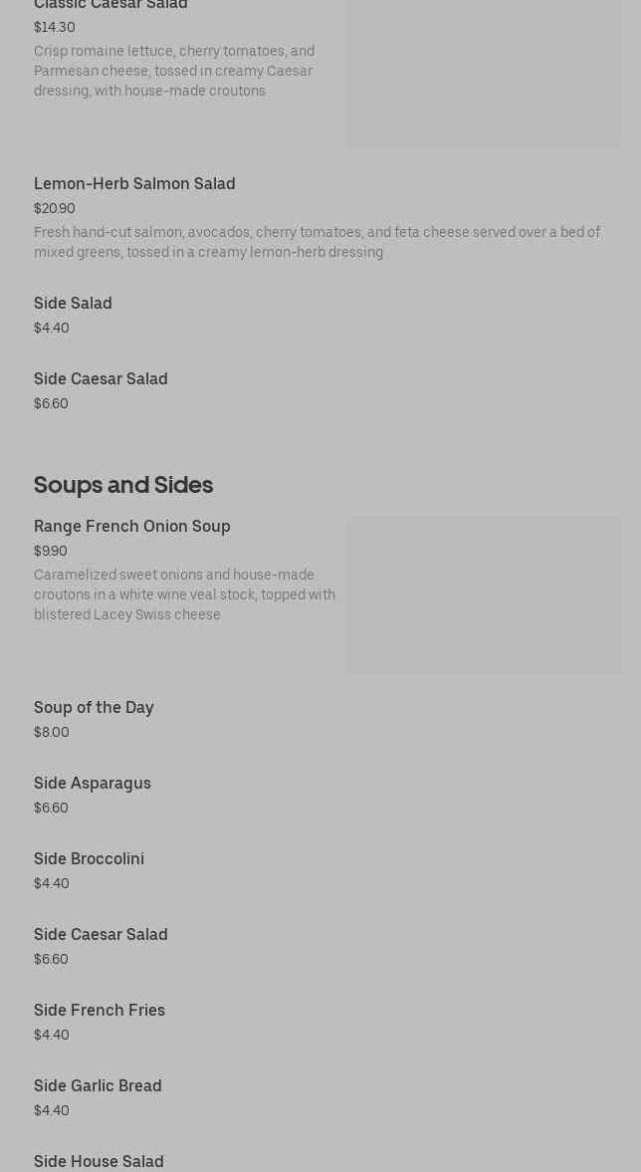Select the Side Salad menu item

click(73, 304)
